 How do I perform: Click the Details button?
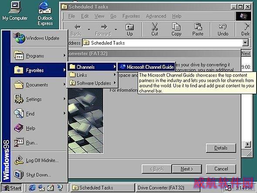click(221, 148)
